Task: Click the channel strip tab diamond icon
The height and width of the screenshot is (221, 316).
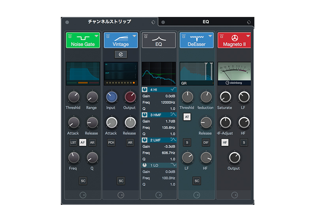Action: pos(153,22)
